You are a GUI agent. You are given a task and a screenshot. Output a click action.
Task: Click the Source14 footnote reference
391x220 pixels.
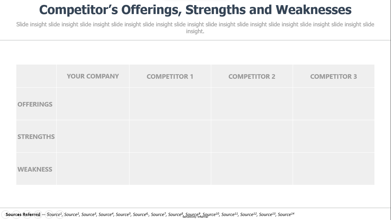pyautogui.click(x=286, y=214)
